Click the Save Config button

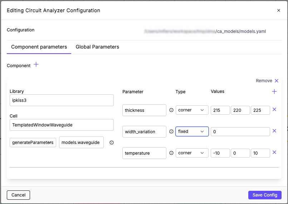click(x=265, y=195)
